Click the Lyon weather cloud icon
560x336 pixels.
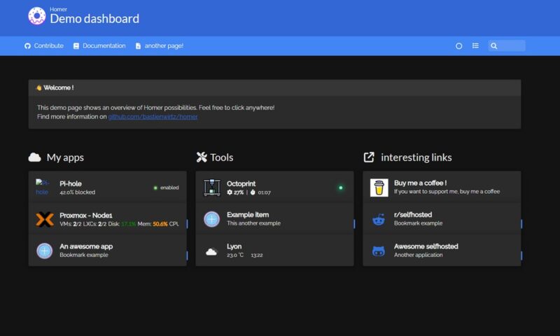click(x=211, y=251)
